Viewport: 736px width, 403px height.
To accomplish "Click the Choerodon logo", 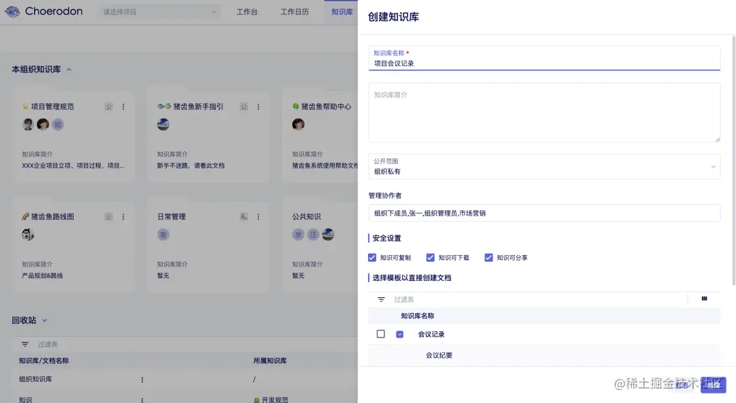I will coord(44,11).
